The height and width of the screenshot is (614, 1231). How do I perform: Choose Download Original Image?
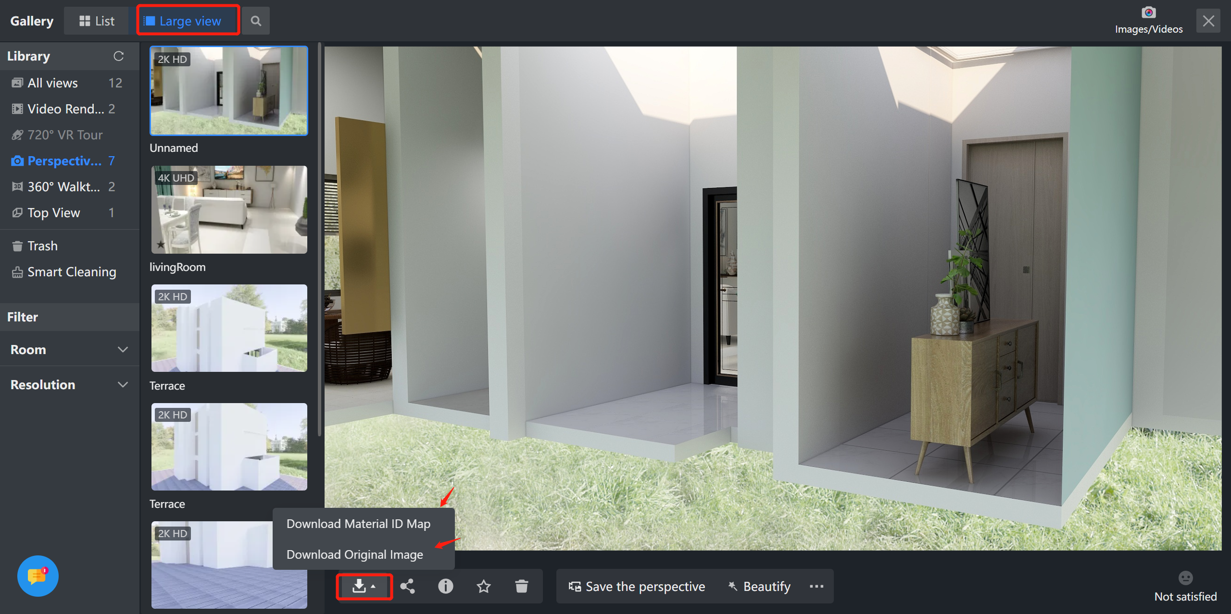[x=355, y=554]
